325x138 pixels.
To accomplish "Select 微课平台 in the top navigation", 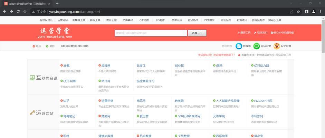I will point(177,20).
